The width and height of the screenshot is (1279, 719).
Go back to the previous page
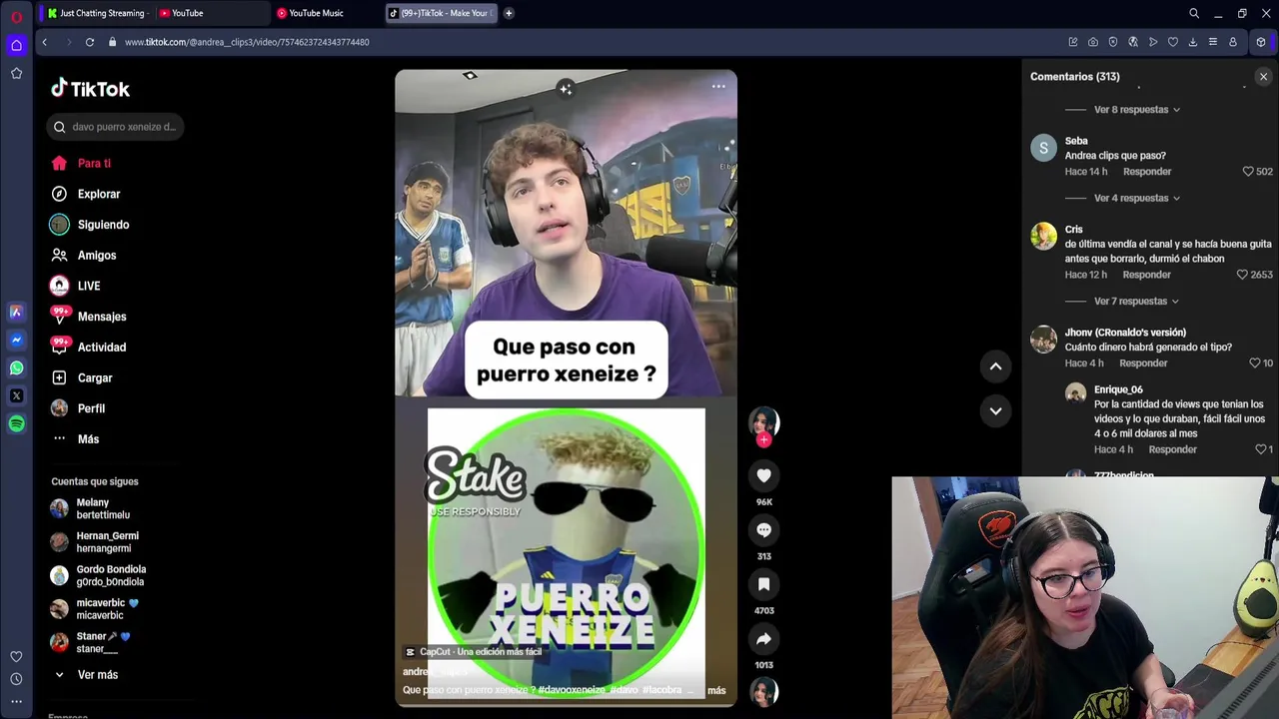44,42
